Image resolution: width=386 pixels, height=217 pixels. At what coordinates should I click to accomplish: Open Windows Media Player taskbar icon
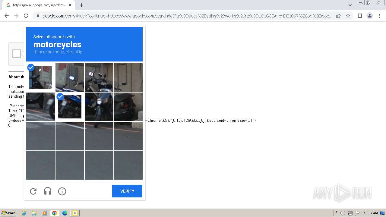(44, 213)
